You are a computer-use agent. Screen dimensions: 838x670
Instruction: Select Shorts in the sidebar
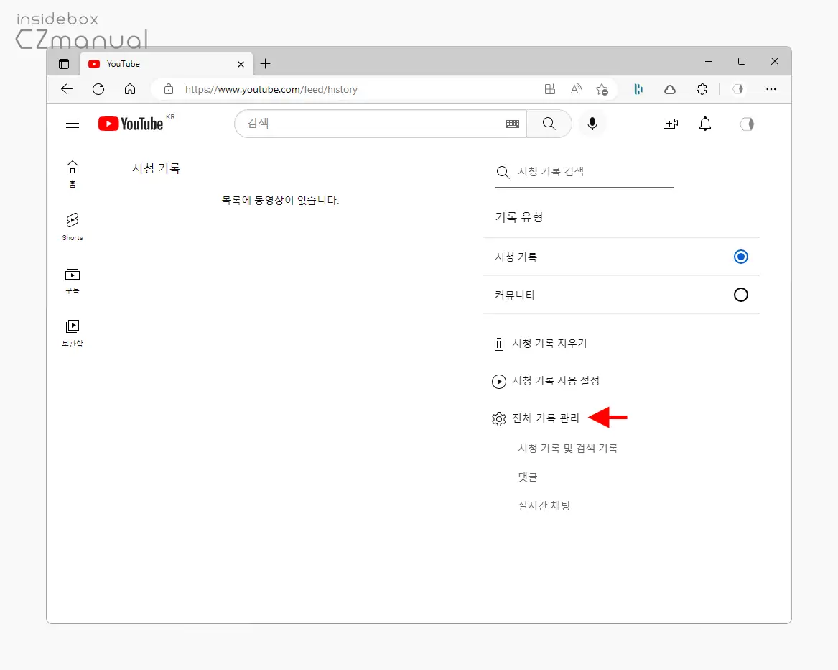point(72,225)
